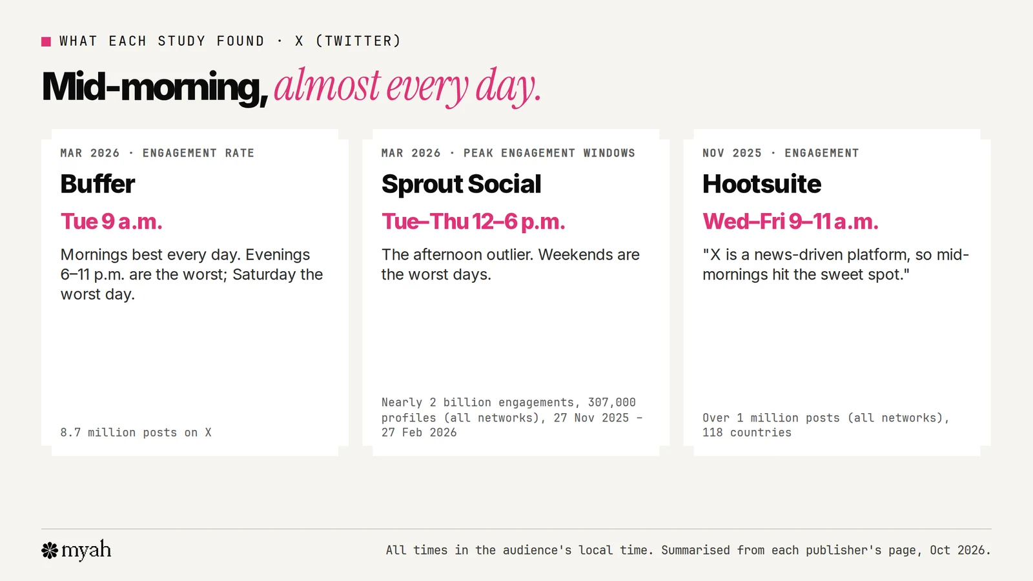Click the "Tue 9 a.m." time heading
Image resolution: width=1033 pixels, height=581 pixels.
tap(111, 221)
